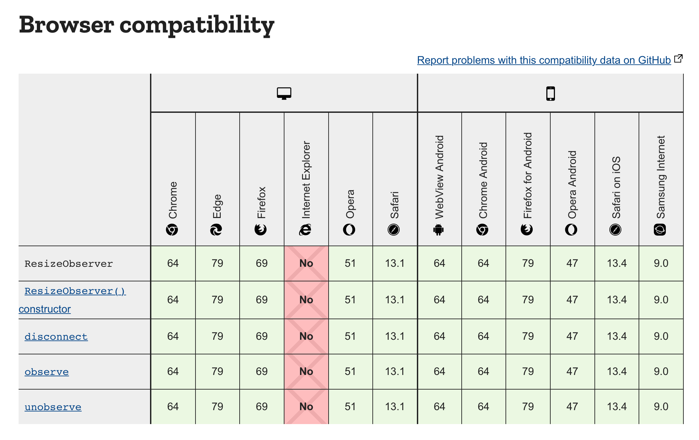Expand Internet Explorer No cell for ResizeObserver

(306, 263)
